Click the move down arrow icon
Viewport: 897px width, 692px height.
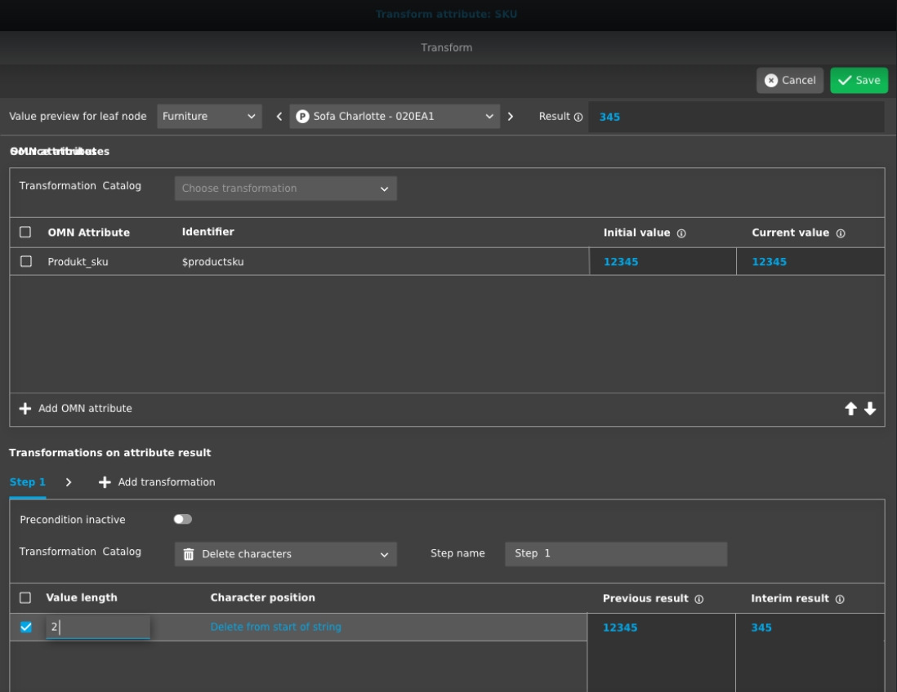[x=869, y=409]
